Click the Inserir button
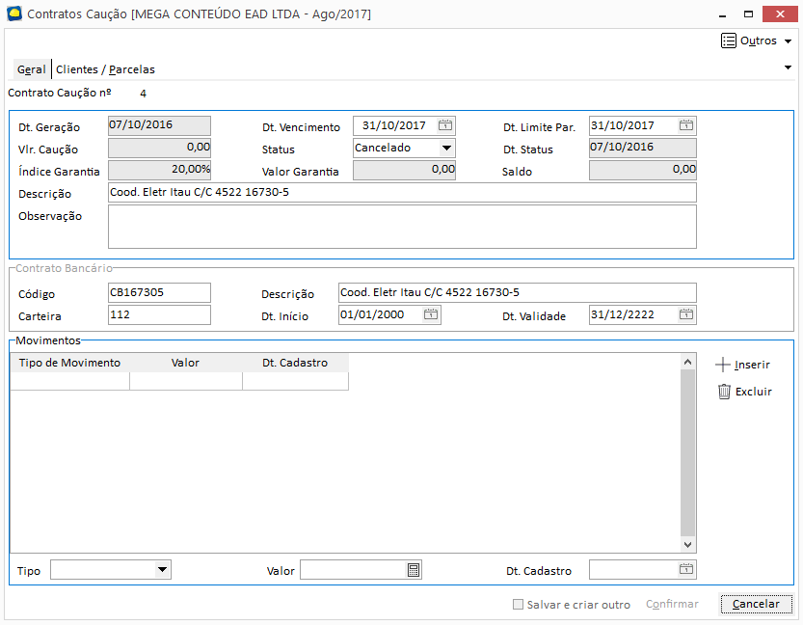The height and width of the screenshot is (625, 803). tap(743, 365)
